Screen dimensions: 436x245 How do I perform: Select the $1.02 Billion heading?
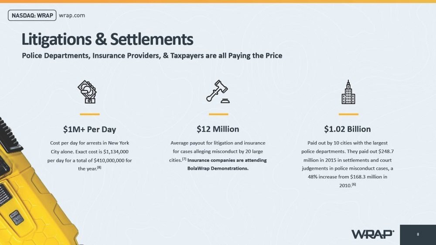click(347, 129)
